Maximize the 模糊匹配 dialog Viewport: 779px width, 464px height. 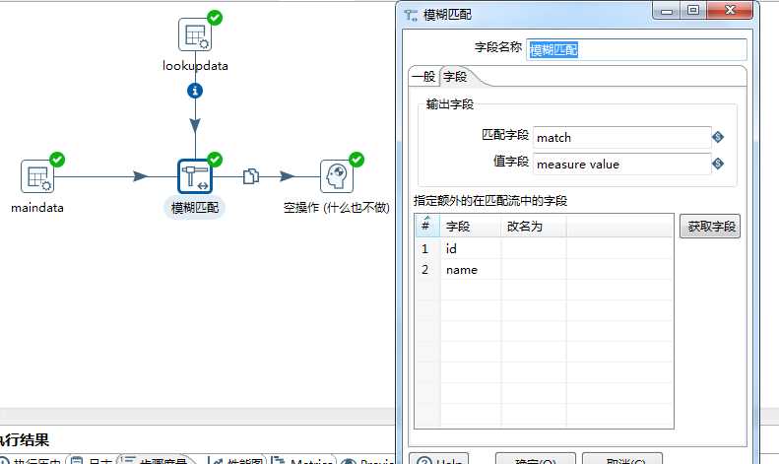click(x=693, y=11)
